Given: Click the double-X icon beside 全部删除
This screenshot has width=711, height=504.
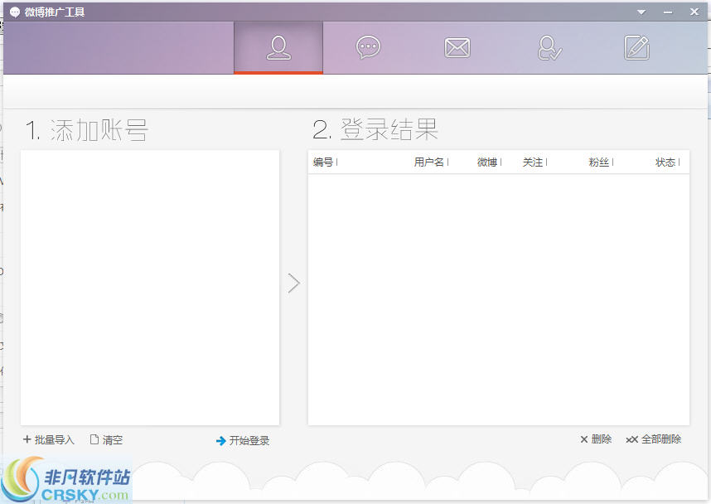Looking at the screenshot, I should (632, 439).
